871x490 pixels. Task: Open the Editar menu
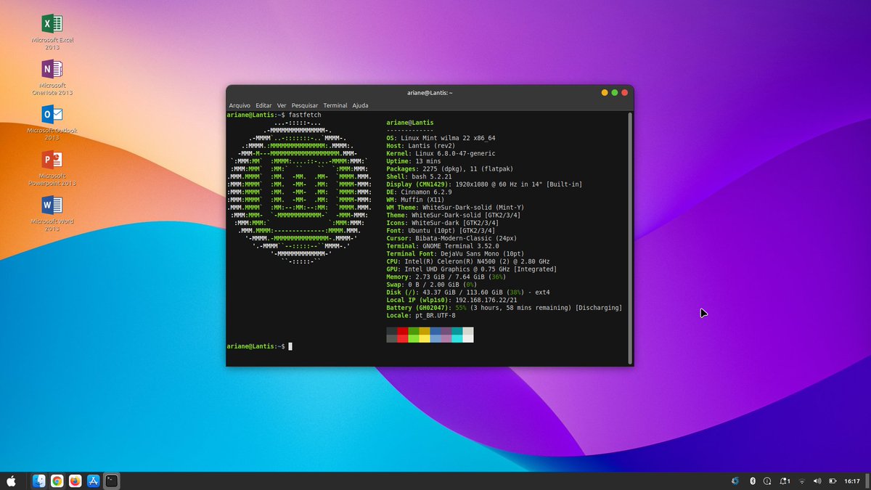click(x=263, y=105)
